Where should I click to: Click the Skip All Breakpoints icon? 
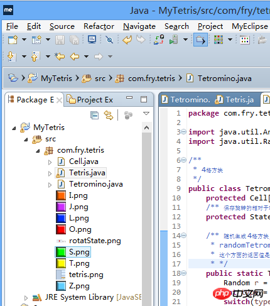pyautogui.click(x=109, y=40)
